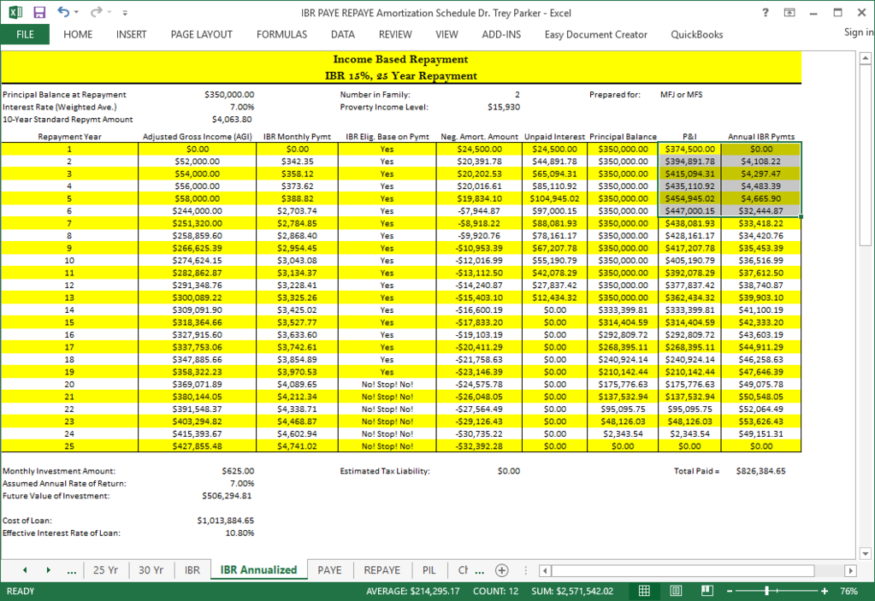875x601 pixels.
Task: Click the Redo arrow icon
Action: (x=97, y=12)
